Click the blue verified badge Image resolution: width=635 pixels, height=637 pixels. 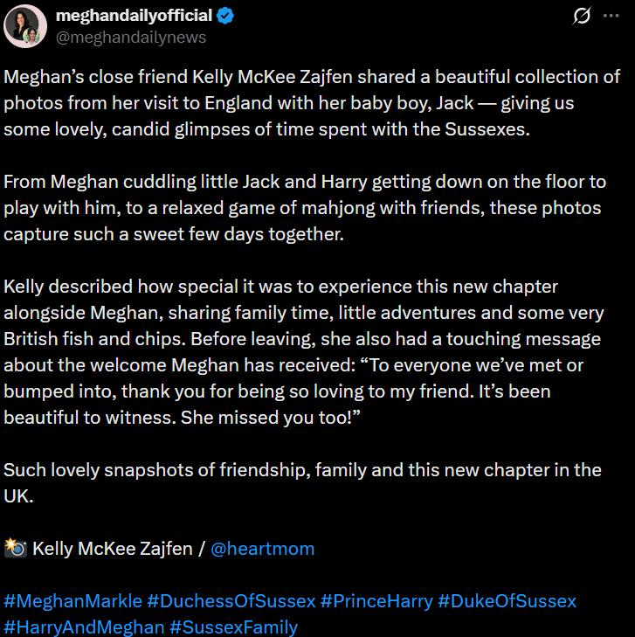(225, 16)
